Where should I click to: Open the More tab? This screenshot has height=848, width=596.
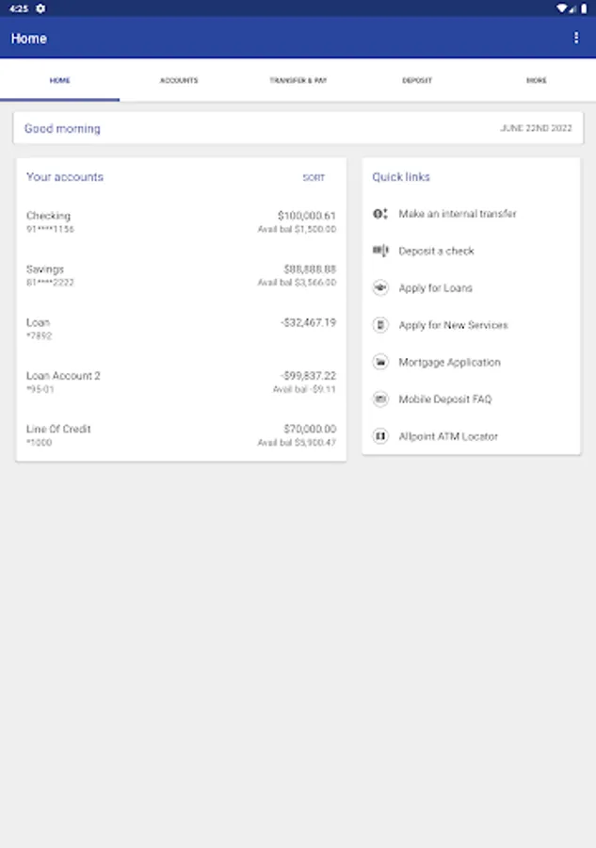tap(536, 81)
